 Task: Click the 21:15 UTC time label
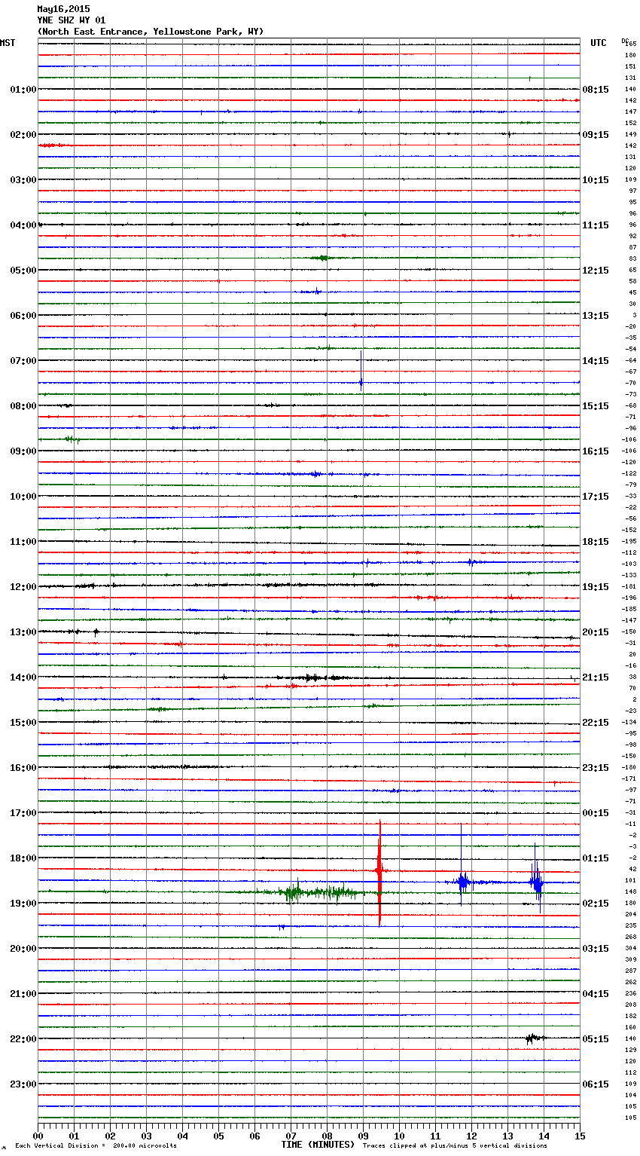point(596,677)
